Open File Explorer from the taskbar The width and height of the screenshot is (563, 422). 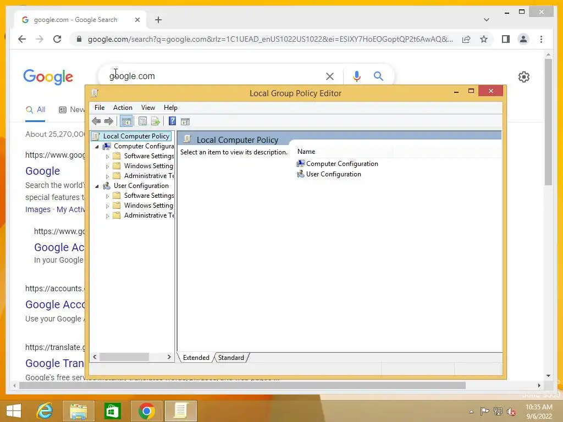coord(78,411)
